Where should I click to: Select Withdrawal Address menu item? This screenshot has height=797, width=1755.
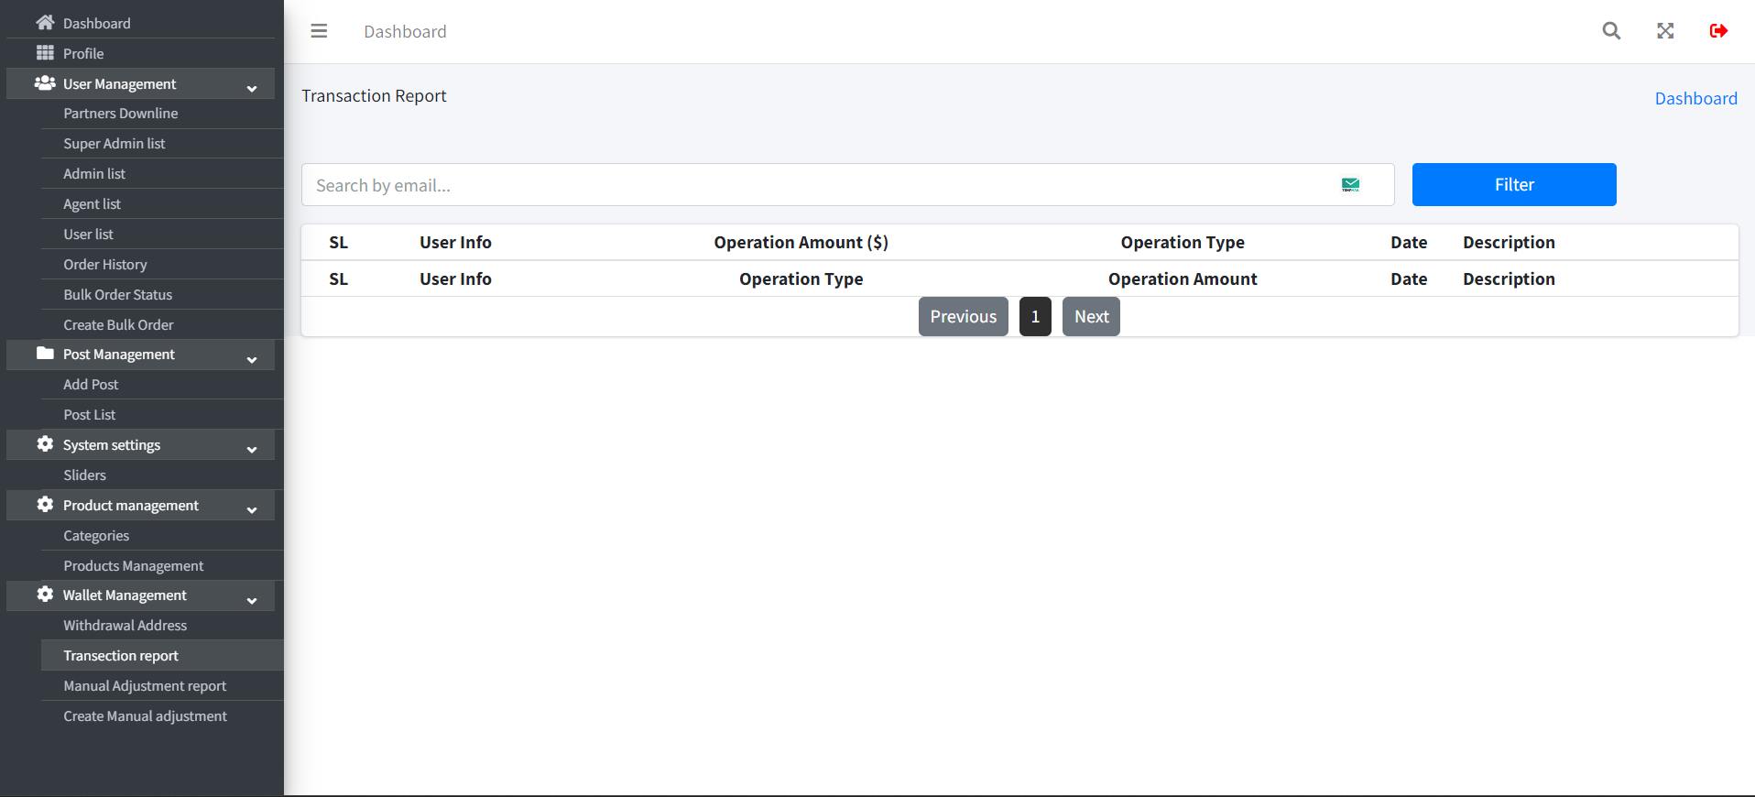[125, 626]
